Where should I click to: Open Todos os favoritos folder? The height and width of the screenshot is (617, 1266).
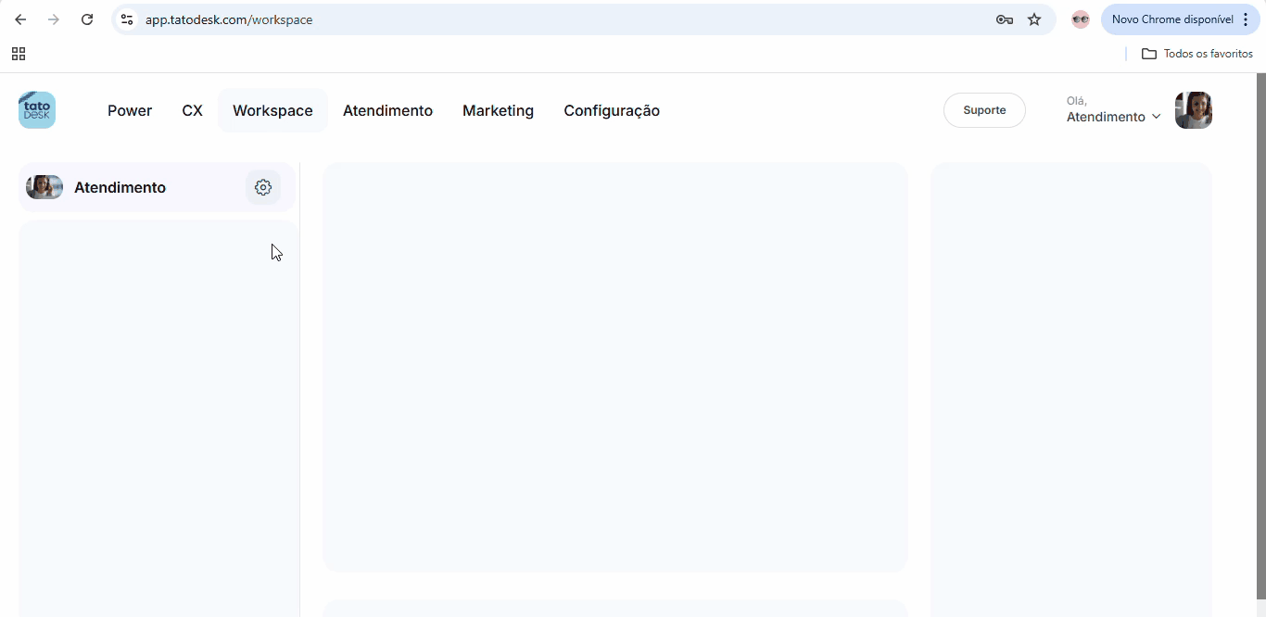point(1196,54)
